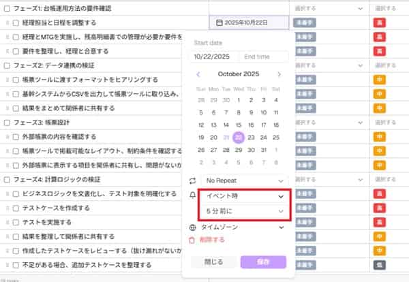Open the イベント時 reminder dropdown
This screenshot has height=282, width=409.
click(243, 197)
